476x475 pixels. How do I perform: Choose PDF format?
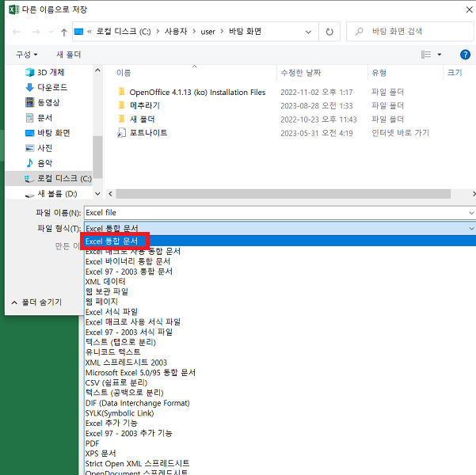[x=93, y=443]
